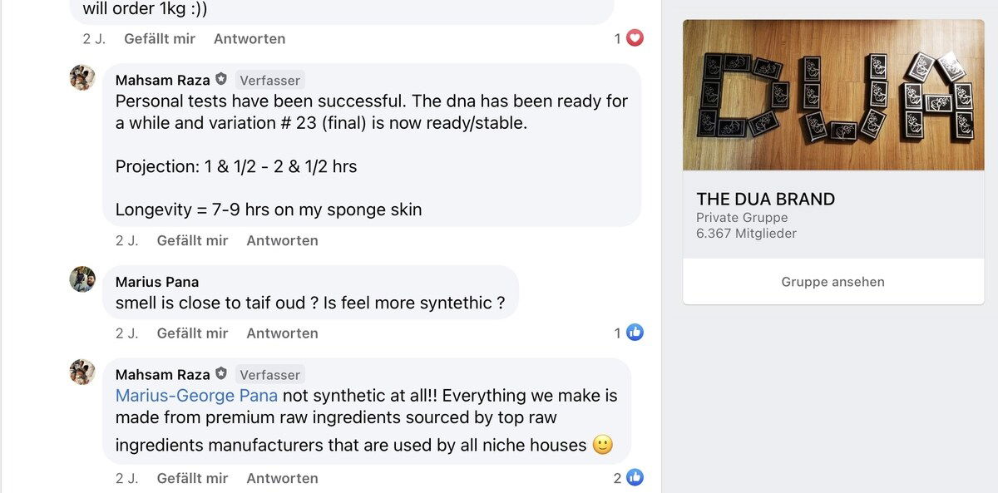Open Marius Pana's profile picture
This screenshot has width=998, height=493.
[82, 279]
